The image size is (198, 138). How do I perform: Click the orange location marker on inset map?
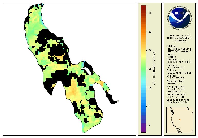tap(180, 120)
